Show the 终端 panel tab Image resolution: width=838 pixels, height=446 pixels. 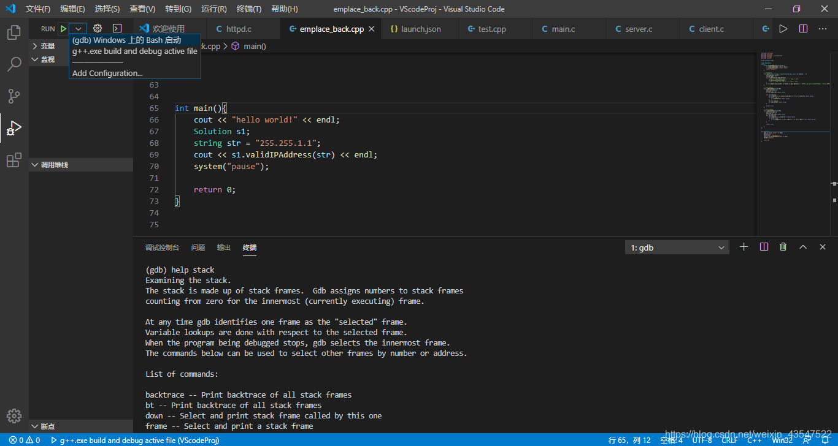[x=250, y=248]
